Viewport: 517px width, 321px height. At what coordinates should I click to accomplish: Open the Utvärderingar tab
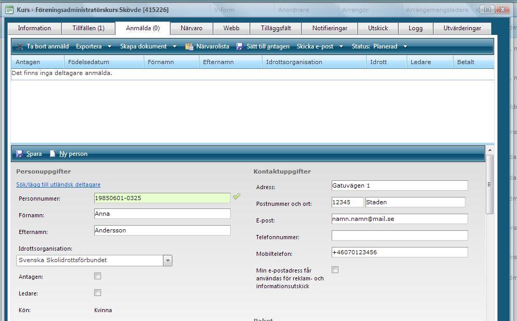tap(462, 28)
